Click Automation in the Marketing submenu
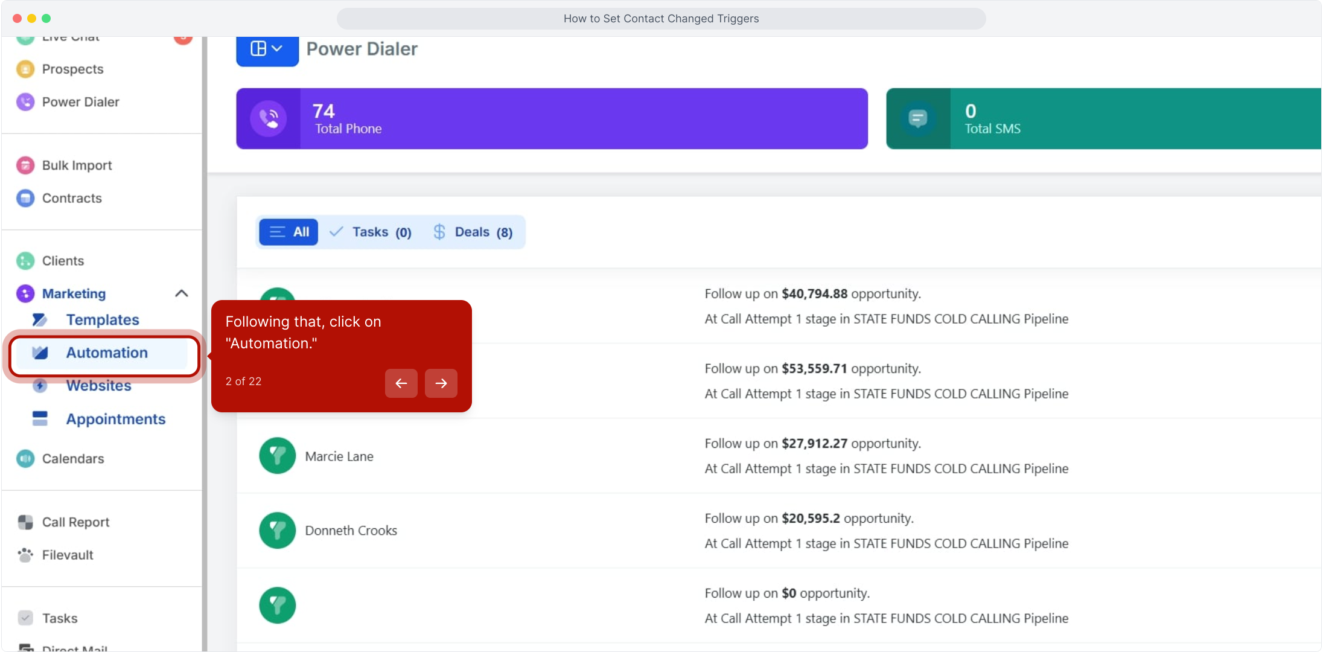 coord(106,353)
